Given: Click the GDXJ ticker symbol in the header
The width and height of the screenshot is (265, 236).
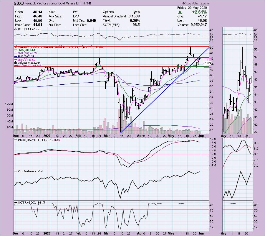Looking at the screenshot, I should [x=19, y=3].
